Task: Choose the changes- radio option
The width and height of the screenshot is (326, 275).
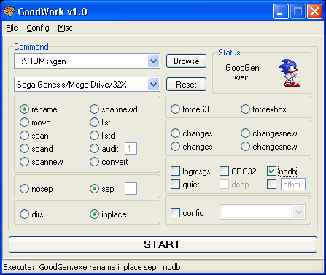Action: point(175,147)
